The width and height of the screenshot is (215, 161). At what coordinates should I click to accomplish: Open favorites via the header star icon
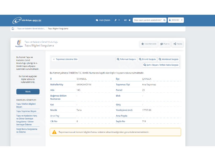tap(130, 20)
